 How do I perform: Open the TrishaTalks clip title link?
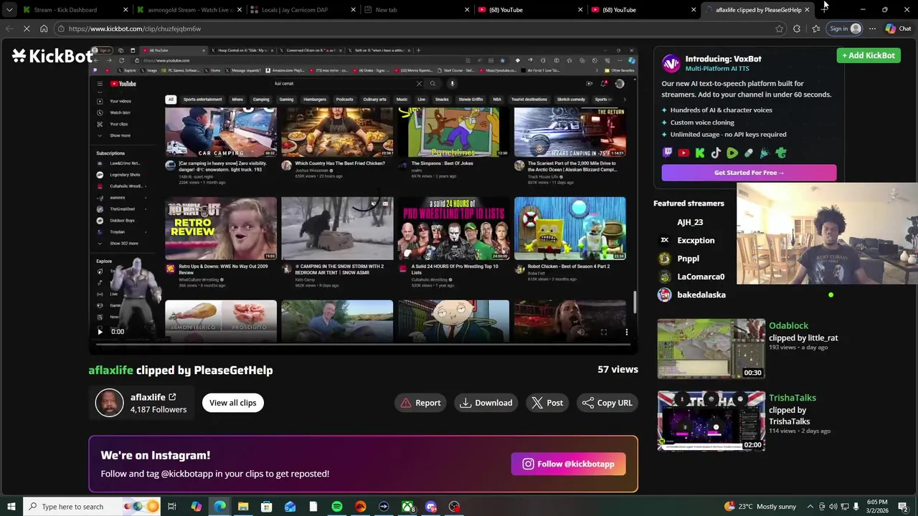[x=792, y=398]
